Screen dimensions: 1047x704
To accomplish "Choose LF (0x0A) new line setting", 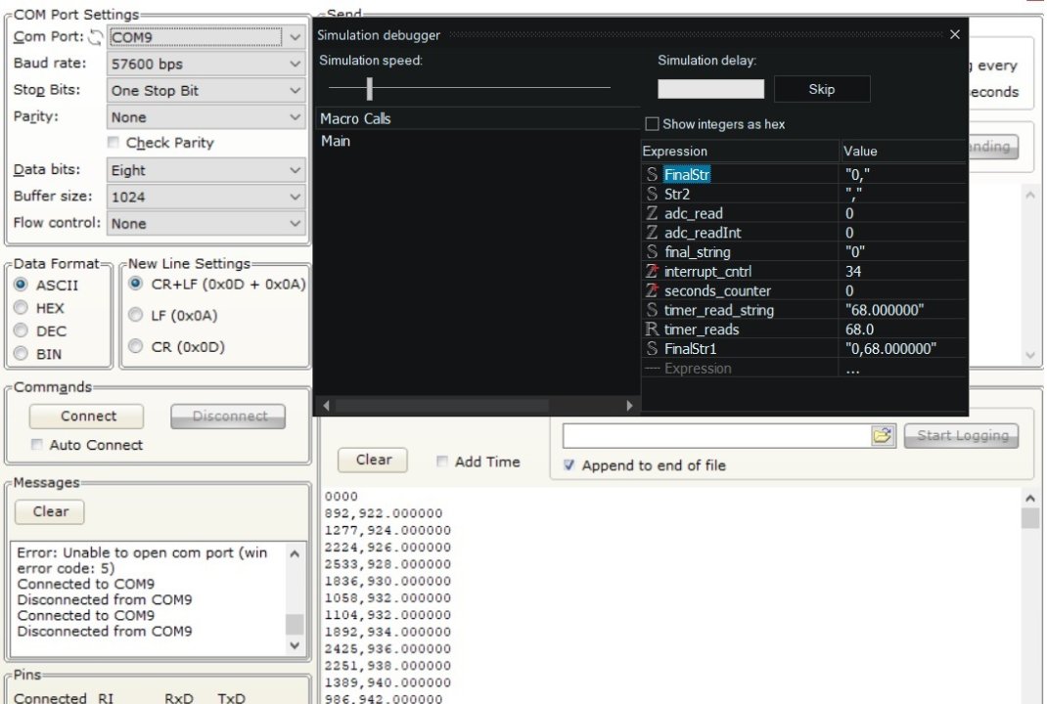I will pos(136,315).
